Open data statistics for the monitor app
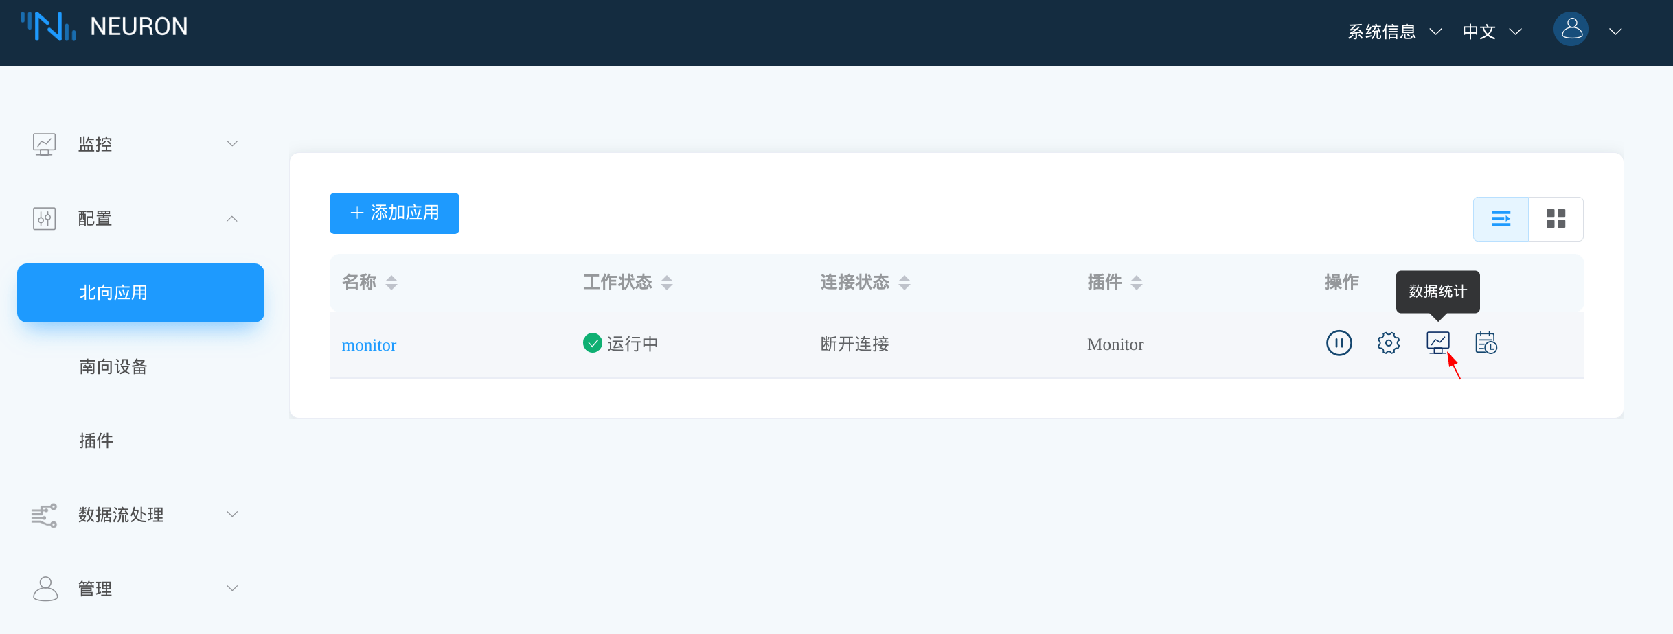This screenshot has height=634, width=1673. click(1437, 342)
